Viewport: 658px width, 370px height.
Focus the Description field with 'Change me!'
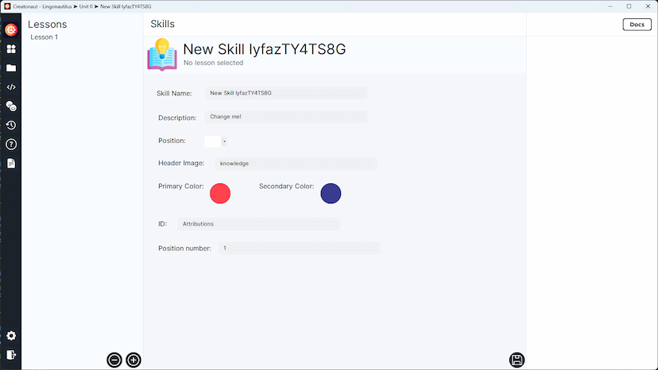coord(286,117)
